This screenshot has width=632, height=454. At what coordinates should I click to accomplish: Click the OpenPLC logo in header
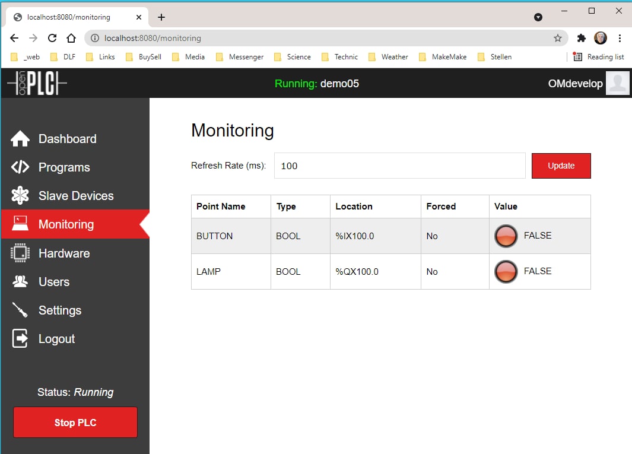[37, 84]
